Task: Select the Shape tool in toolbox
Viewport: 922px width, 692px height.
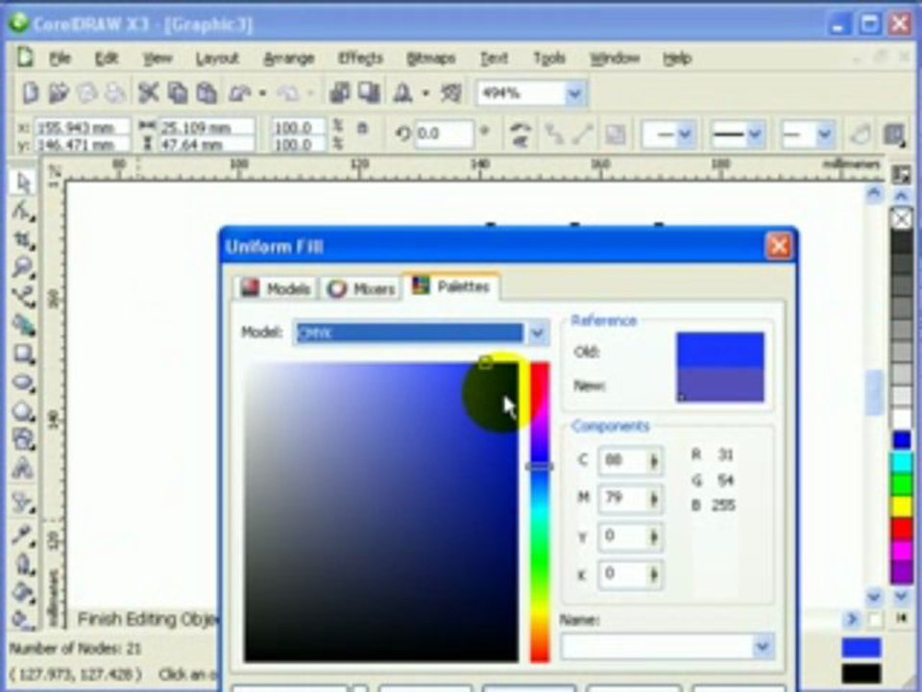Action: [22, 210]
